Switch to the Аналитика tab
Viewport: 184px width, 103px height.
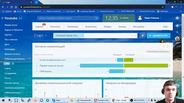91,27
